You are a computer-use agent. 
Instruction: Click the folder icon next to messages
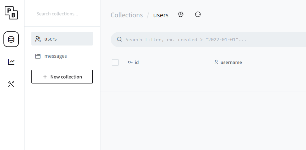[x=38, y=56]
